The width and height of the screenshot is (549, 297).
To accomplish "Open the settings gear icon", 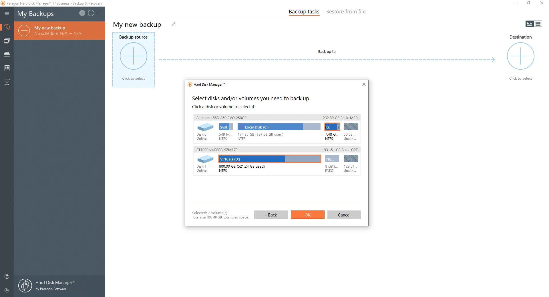I will point(7,290).
